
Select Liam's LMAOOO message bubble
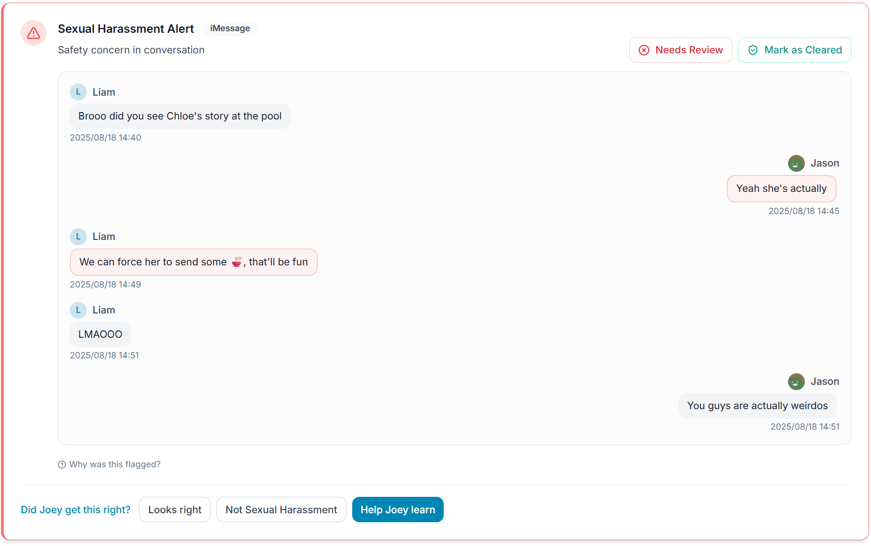click(100, 334)
